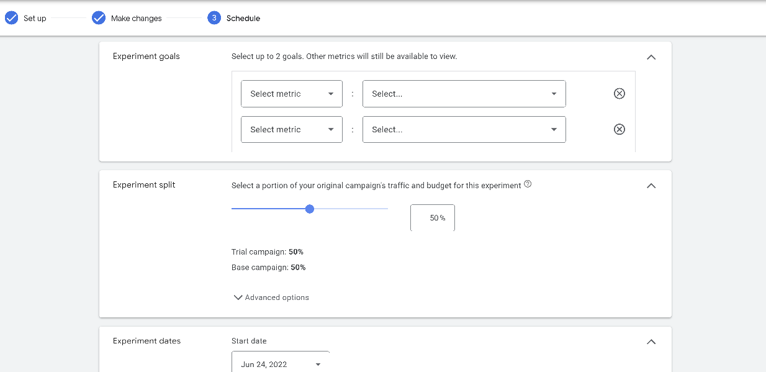Open the first Select metric dropdown
This screenshot has width=766, height=372.
[291, 94]
